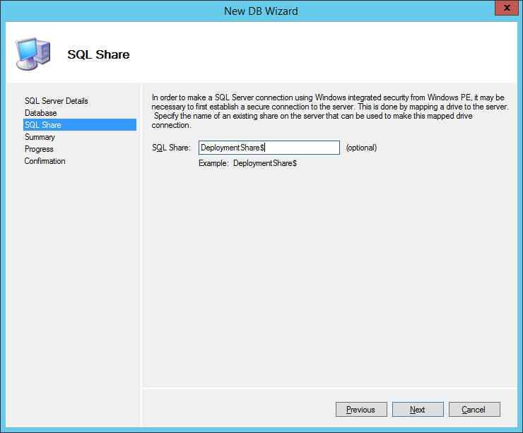Select the highlighted SQL Share step

(x=43, y=125)
